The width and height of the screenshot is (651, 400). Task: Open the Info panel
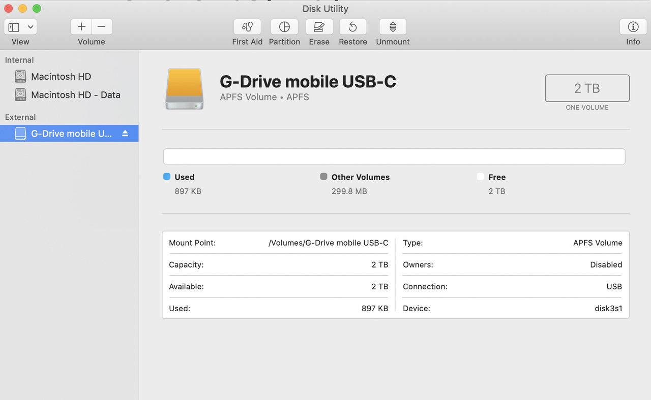(x=633, y=27)
